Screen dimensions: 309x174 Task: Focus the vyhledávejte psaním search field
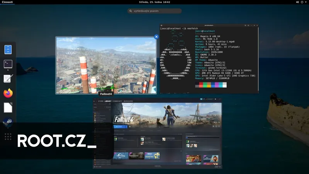154,11
